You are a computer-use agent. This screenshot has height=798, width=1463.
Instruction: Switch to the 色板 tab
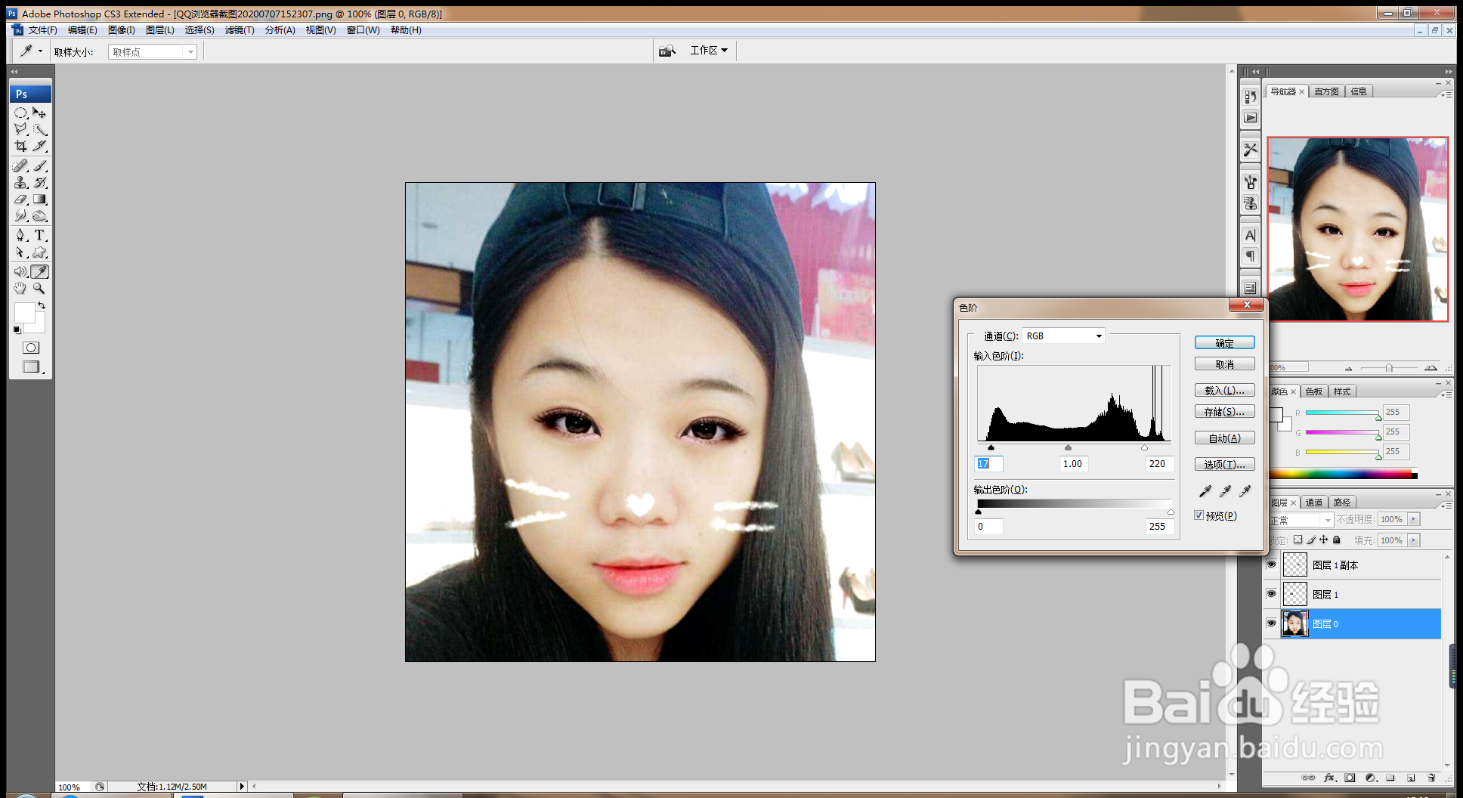(1314, 391)
